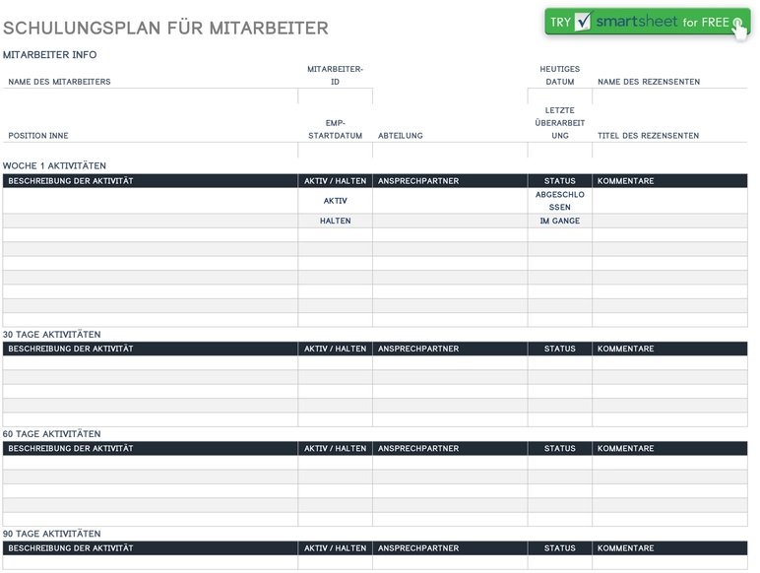Select the field under Name des Rezensenten
760x573 pixels.
click(x=668, y=96)
